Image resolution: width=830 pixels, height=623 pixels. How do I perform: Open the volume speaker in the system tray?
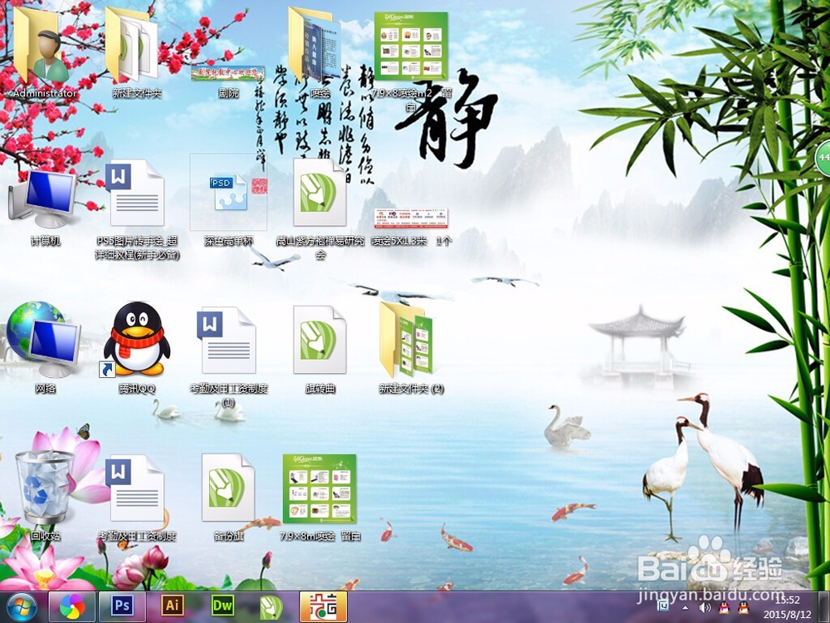pyautogui.click(x=705, y=609)
